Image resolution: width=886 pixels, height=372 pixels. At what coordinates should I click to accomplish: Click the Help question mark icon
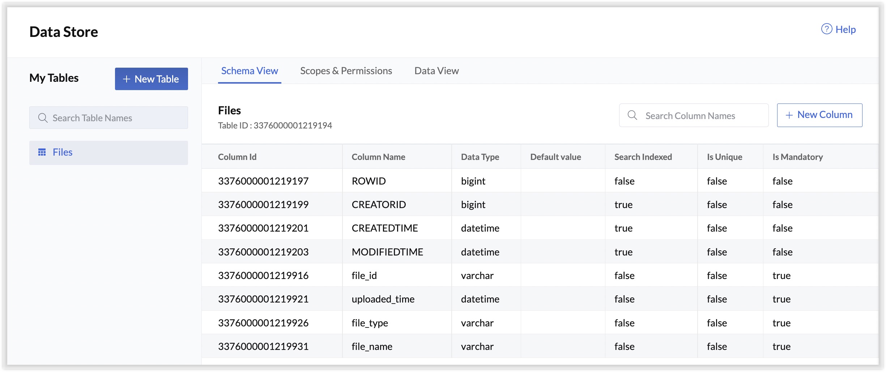pyautogui.click(x=826, y=29)
